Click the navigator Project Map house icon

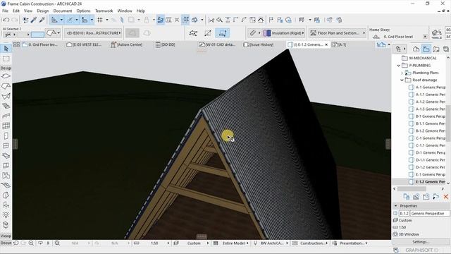tap(416, 49)
